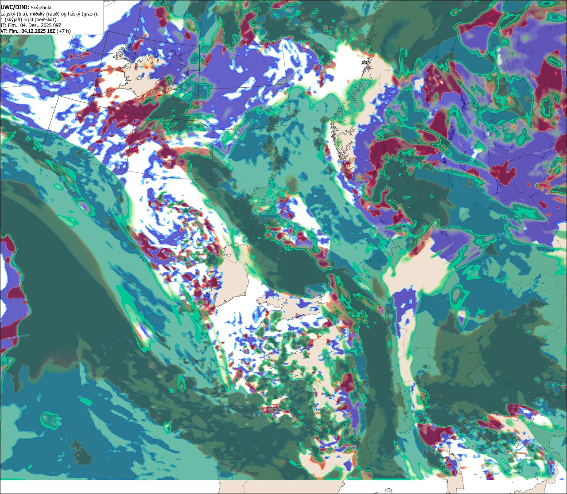Click the 'miðský (rauð)' legend text
567x494 pixels.
45,14
